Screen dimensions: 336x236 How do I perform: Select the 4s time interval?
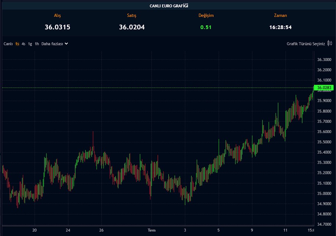pos(24,44)
